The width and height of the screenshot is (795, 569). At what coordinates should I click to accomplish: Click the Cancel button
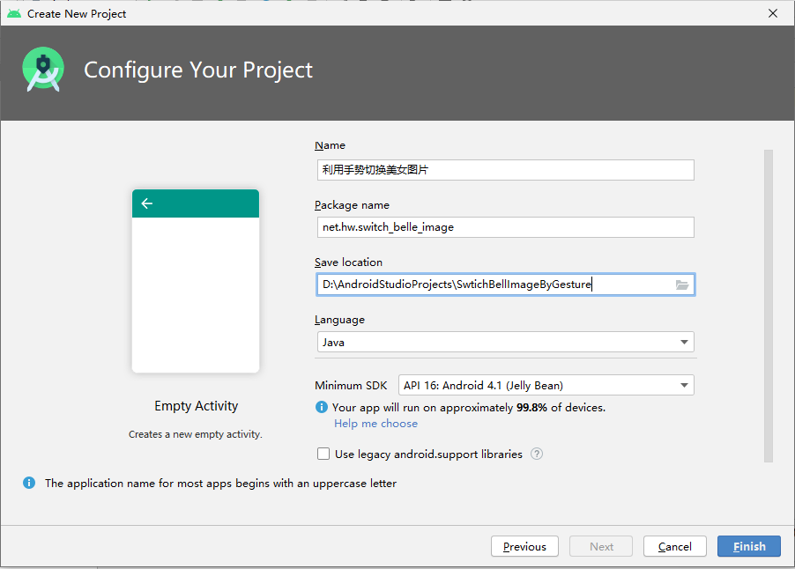pos(675,546)
